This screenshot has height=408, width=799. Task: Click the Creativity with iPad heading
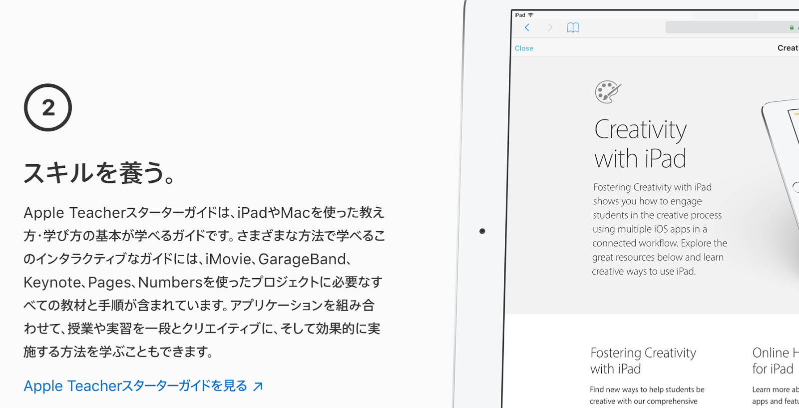coord(641,144)
